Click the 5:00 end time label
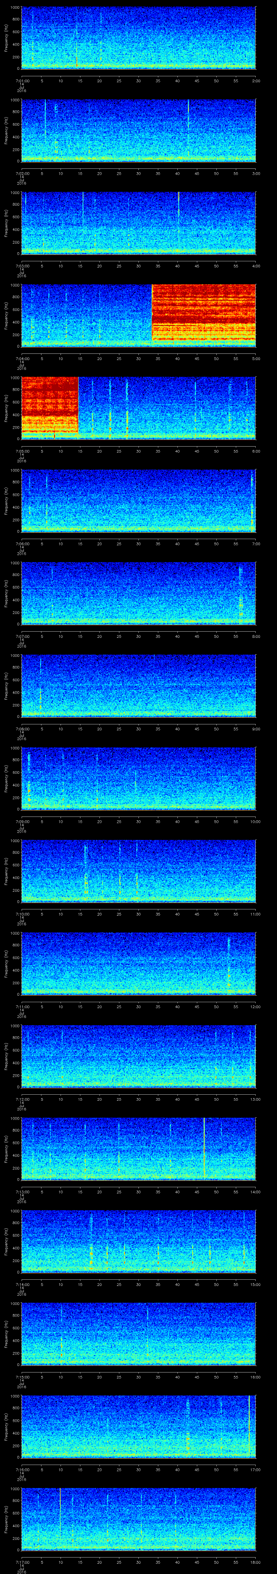This screenshot has width=277, height=1574. (256, 359)
